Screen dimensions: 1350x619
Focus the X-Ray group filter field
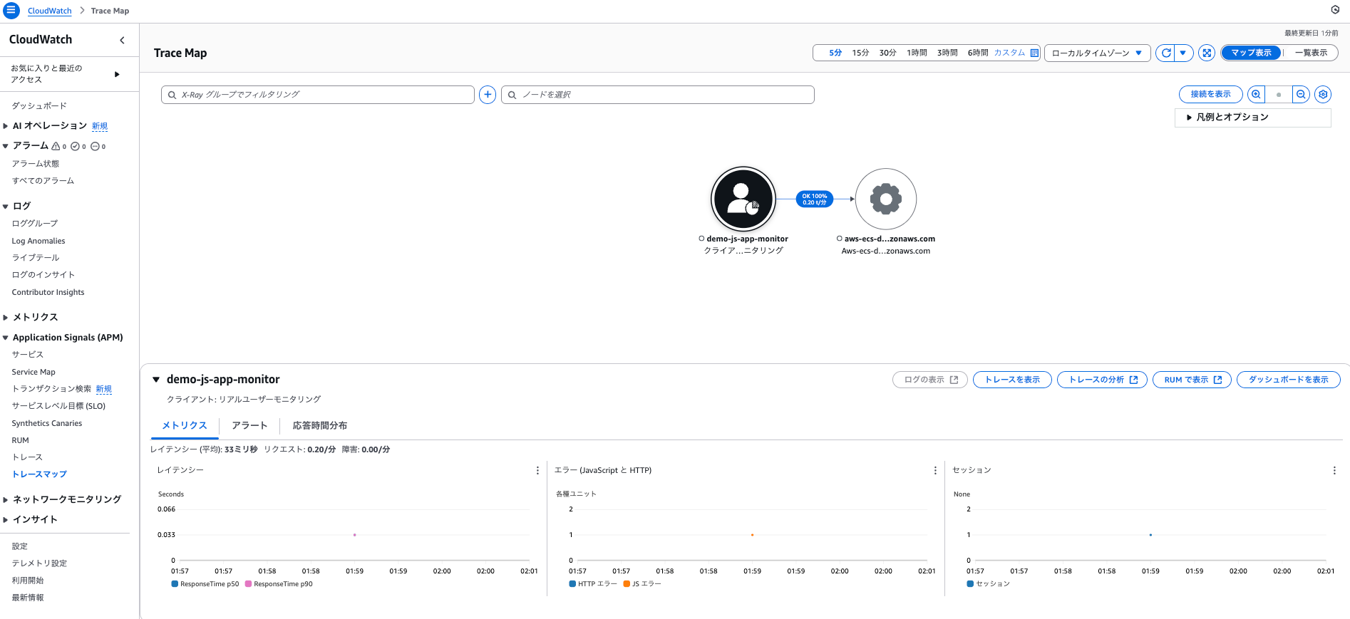tap(318, 95)
